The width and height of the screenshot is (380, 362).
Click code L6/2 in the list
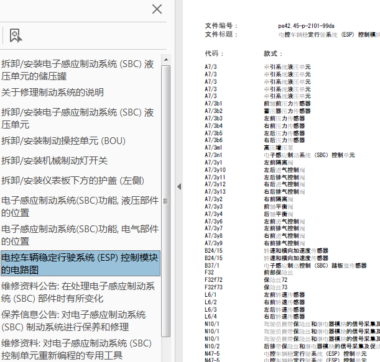pyautogui.click(x=211, y=302)
